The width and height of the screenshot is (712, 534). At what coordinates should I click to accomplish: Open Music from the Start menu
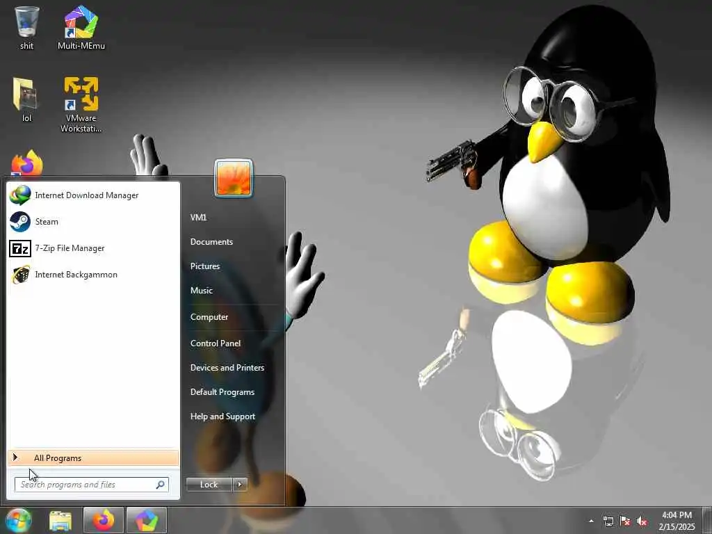pos(201,291)
